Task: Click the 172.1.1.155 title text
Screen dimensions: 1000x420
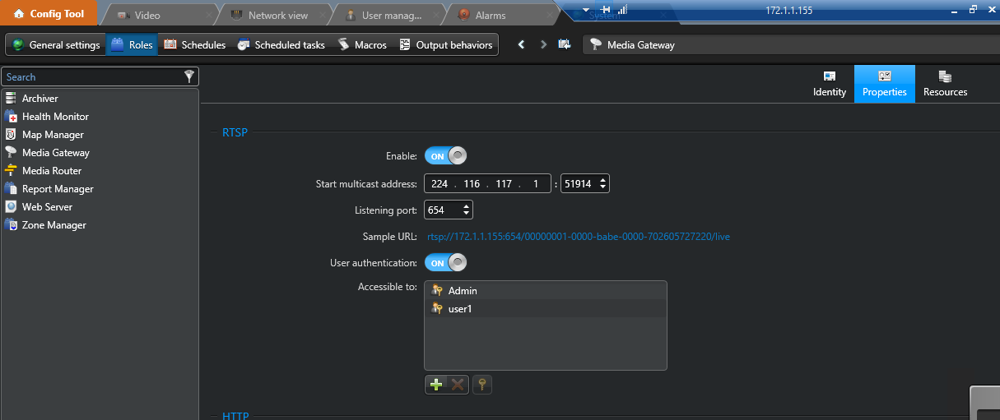Action: (x=788, y=10)
